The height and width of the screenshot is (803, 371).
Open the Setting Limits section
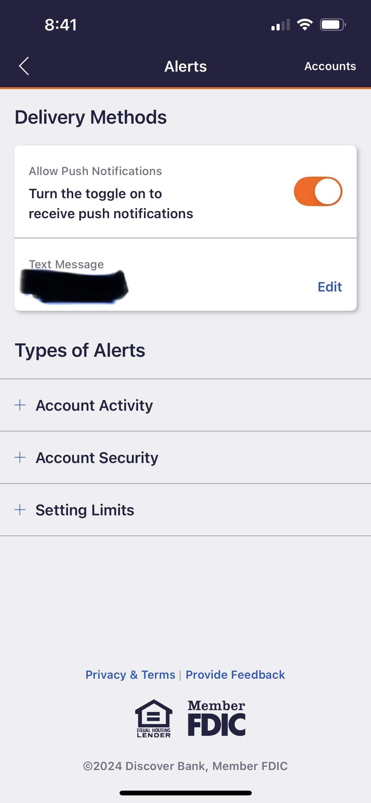85,510
